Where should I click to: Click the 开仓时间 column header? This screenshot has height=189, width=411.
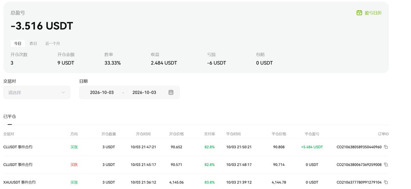[x=143, y=134]
